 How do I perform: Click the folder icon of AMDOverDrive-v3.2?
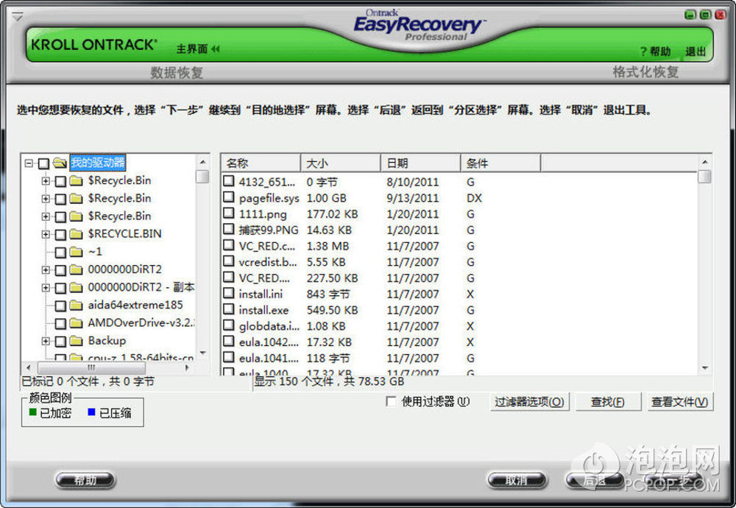[x=76, y=323]
